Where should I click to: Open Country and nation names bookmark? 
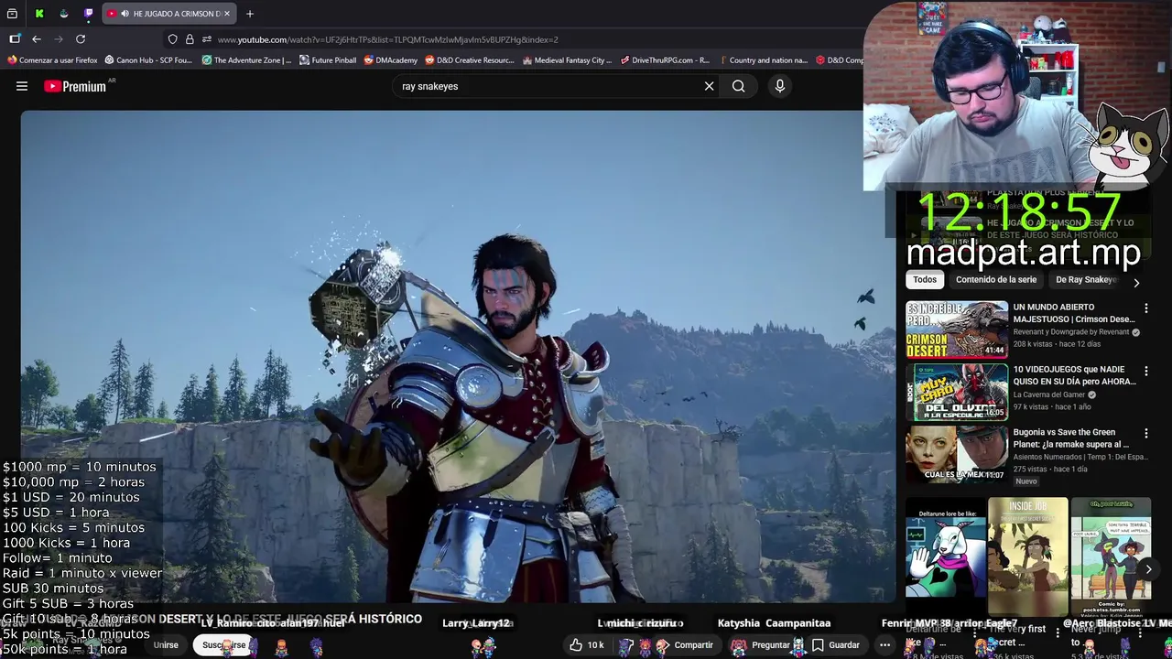pyautogui.click(x=763, y=60)
